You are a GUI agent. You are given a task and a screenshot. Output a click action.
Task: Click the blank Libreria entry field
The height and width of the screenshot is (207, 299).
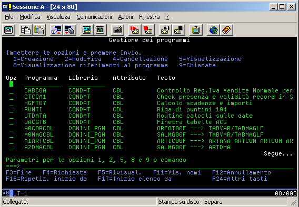coord(87,84)
